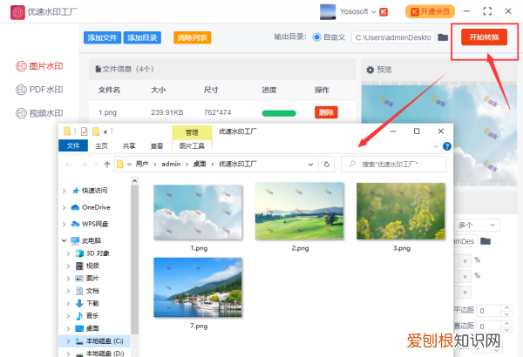The height and width of the screenshot is (357, 523).
Task: Open the recent locations dropdown arrow
Action: [x=97, y=165]
